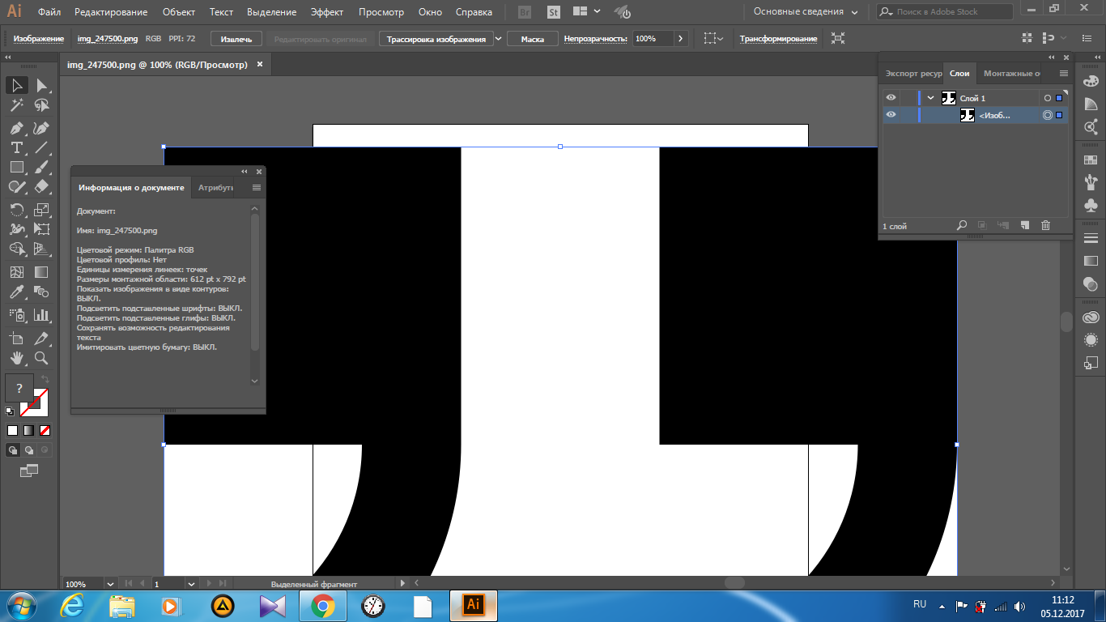Select the Pen tool in the toolbar

pos(16,128)
